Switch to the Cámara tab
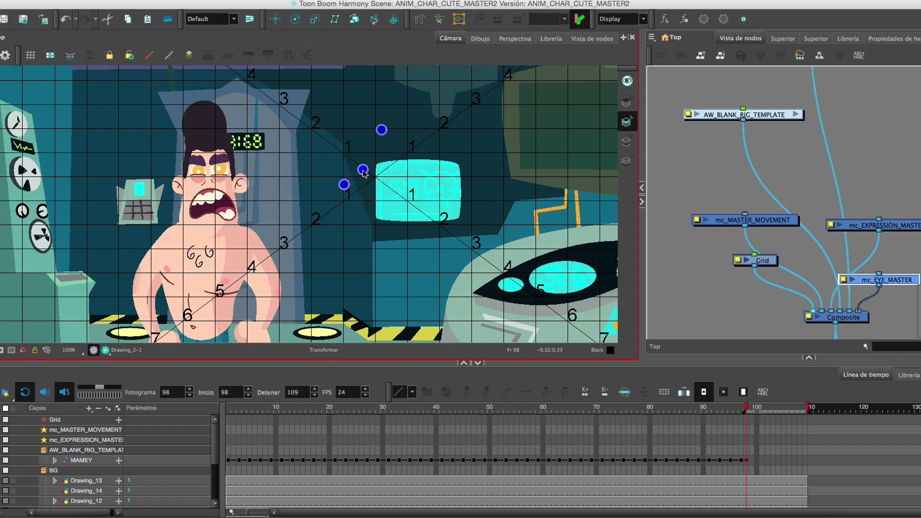 (451, 38)
